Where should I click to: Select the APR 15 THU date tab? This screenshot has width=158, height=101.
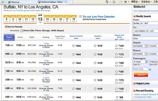[54, 19]
